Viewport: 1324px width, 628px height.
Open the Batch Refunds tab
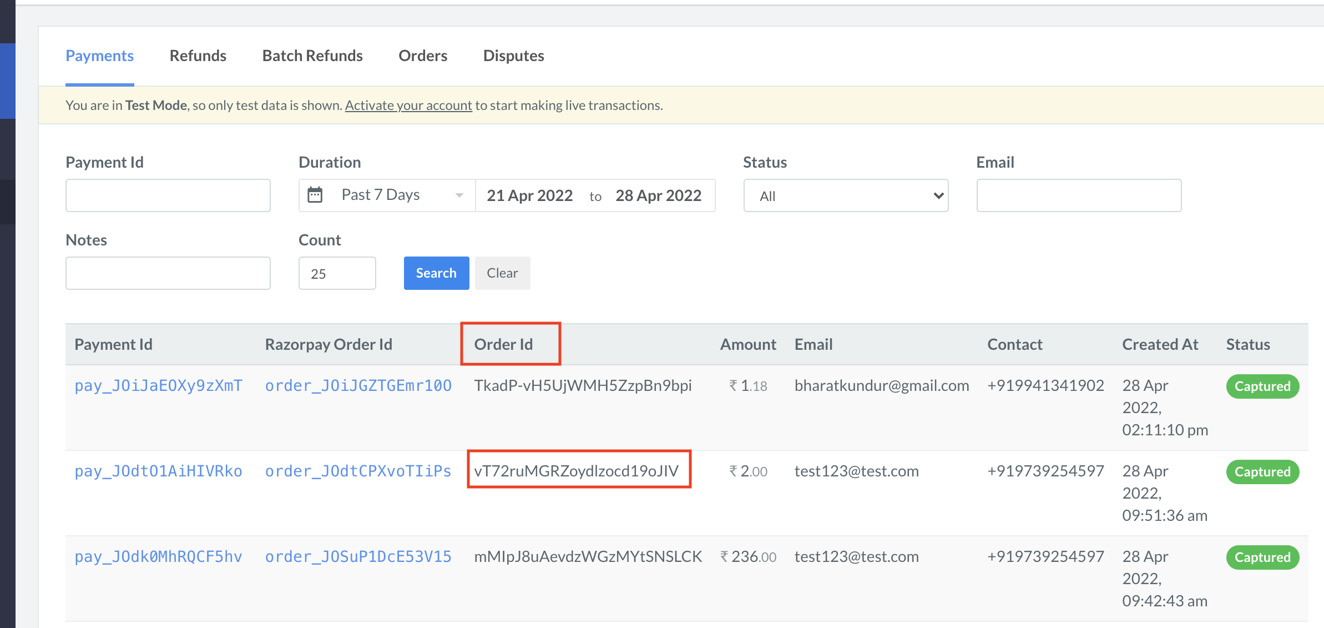(x=312, y=56)
